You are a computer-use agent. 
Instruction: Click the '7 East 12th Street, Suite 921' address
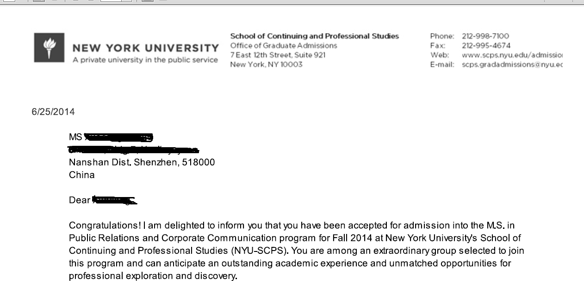click(278, 55)
